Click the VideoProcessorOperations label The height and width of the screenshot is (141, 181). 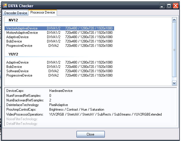click(x=25, y=114)
